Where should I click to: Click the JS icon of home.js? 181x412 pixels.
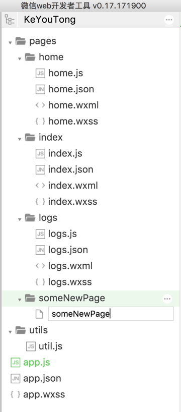click(x=40, y=73)
